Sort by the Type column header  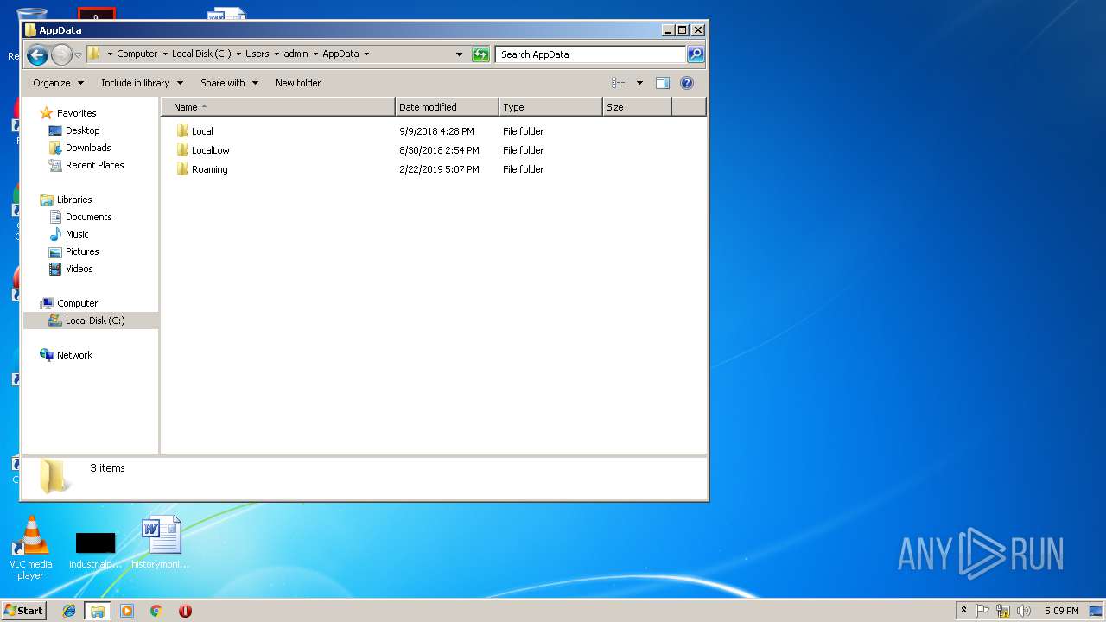click(550, 107)
